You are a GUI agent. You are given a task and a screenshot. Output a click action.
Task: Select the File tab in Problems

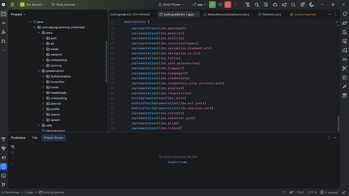tap(35, 138)
